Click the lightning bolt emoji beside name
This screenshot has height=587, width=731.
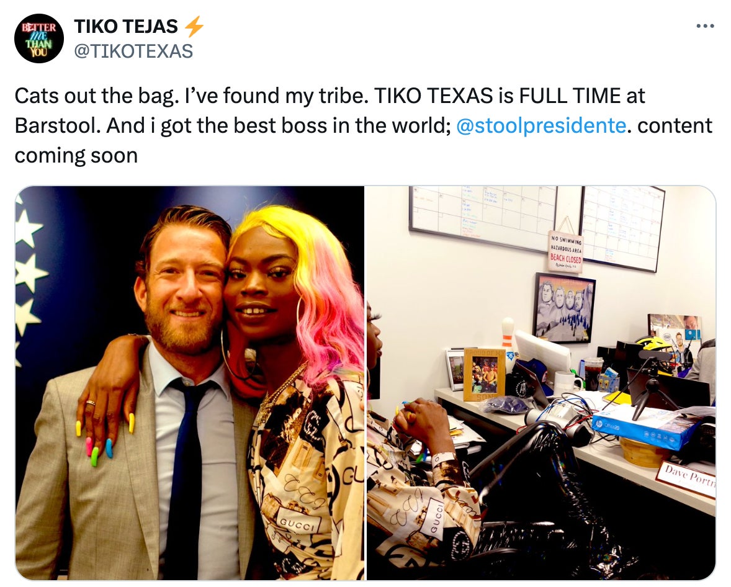click(194, 27)
